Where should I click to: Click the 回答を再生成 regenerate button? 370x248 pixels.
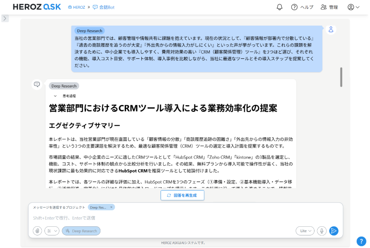182,195
